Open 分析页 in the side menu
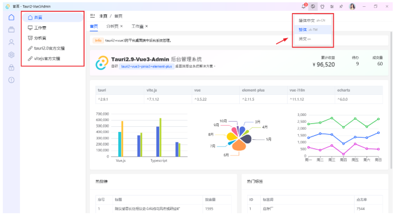This screenshot has width=395, height=216. point(53,38)
